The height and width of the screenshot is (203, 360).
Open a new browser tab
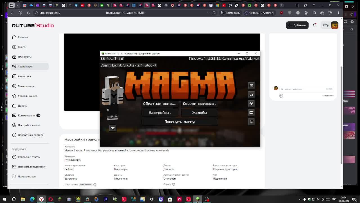(x=282, y=5)
